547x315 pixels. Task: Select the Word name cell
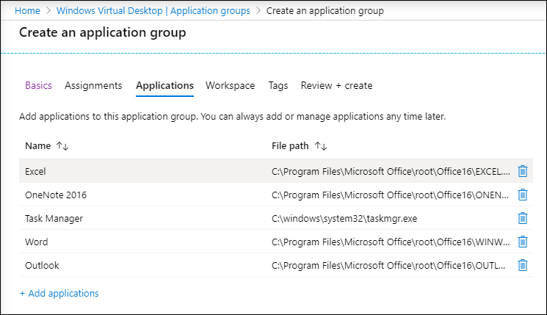[x=36, y=242]
